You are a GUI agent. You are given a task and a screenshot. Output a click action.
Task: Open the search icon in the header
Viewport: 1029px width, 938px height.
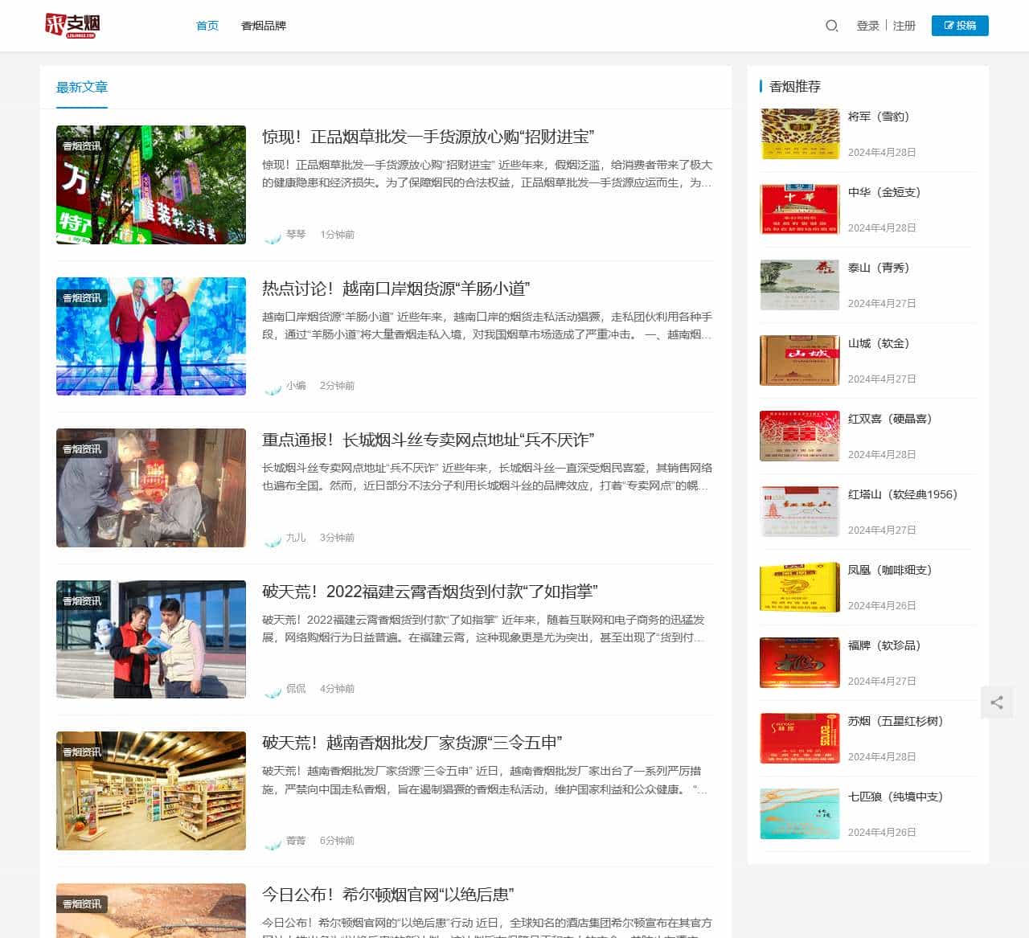832,26
